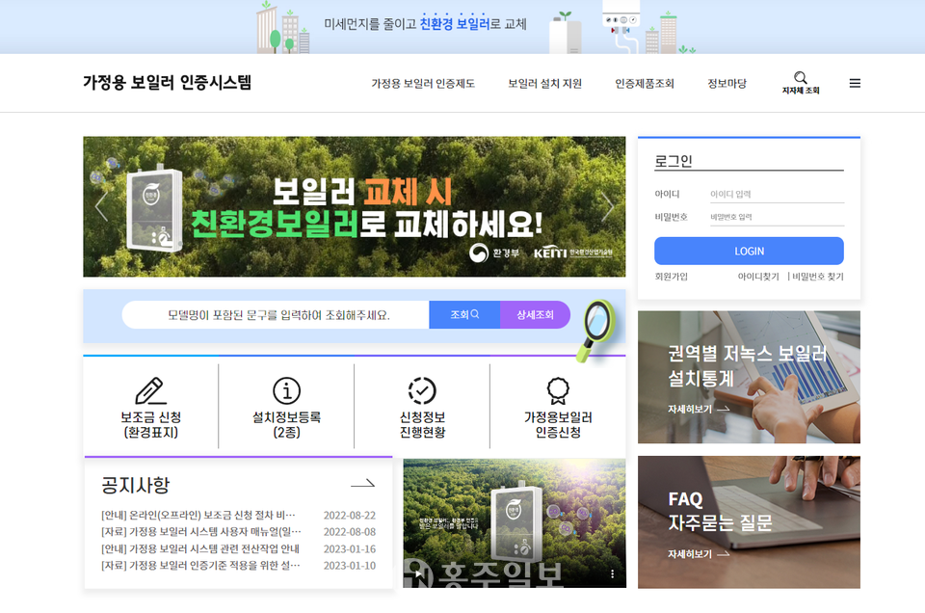The height and width of the screenshot is (613, 925).
Task: Click the purple 상세조회 button
Action: [535, 315]
